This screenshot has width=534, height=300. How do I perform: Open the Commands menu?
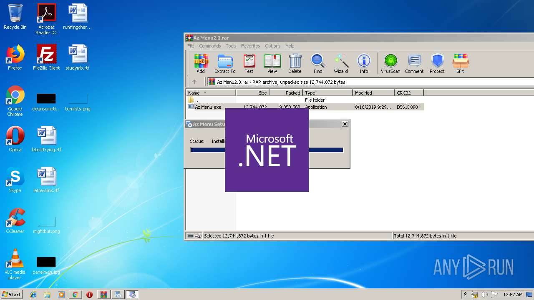(x=210, y=46)
